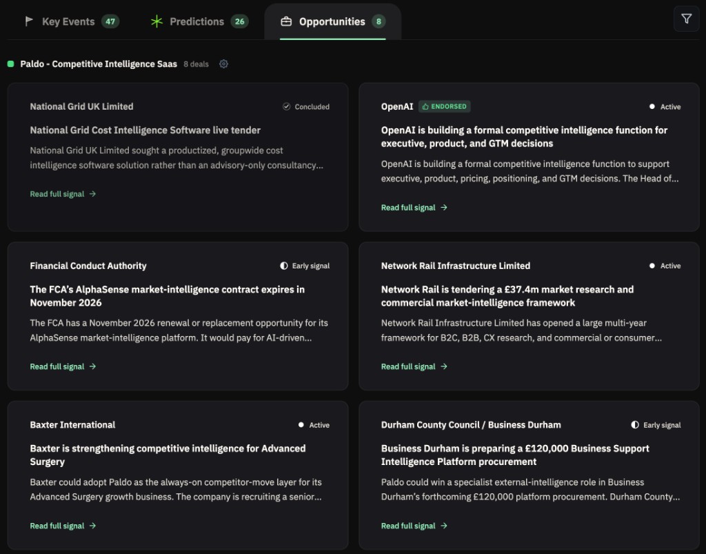Click Network Rail description about multi-year framework

[521, 330]
